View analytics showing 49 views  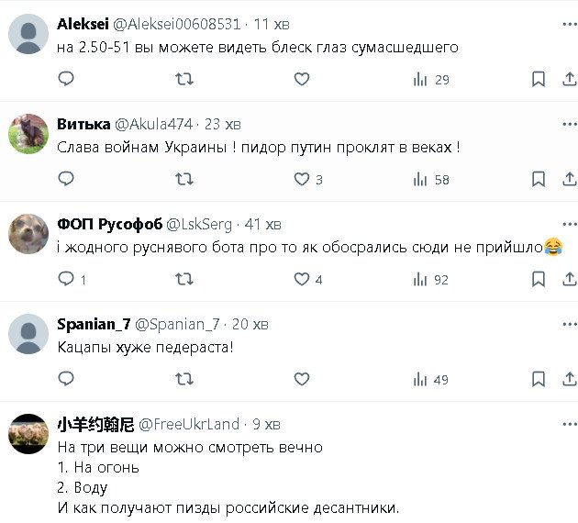[x=430, y=380]
